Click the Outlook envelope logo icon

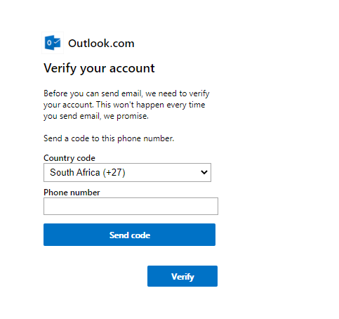click(53, 43)
